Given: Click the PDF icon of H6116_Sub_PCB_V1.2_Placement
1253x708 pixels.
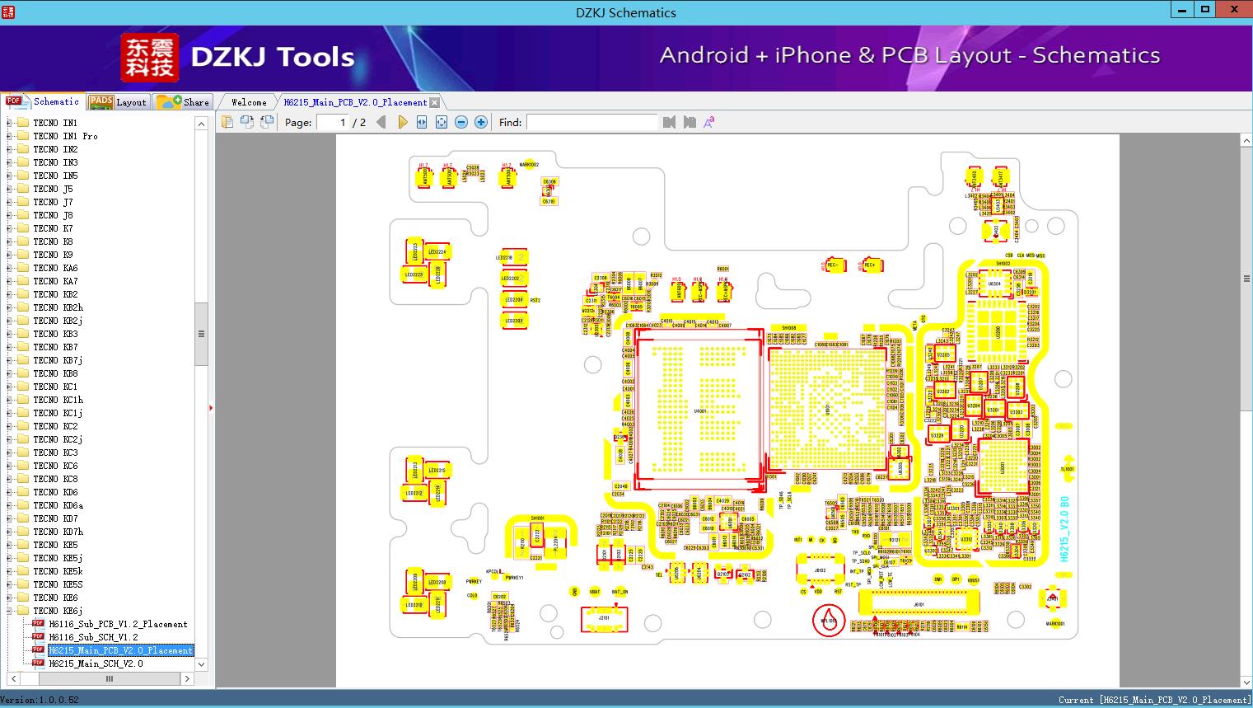Looking at the screenshot, I should [x=38, y=624].
